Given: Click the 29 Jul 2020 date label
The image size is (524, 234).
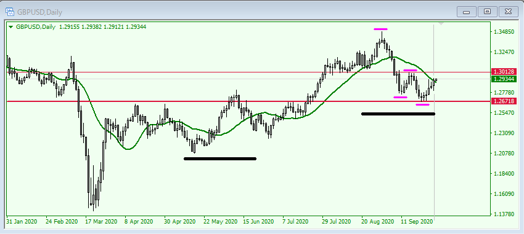Looking at the screenshot, I should [x=336, y=221].
